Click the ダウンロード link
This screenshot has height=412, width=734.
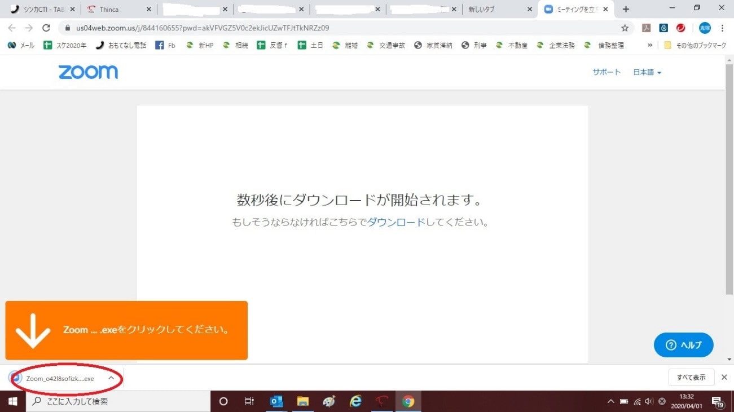[x=396, y=222]
